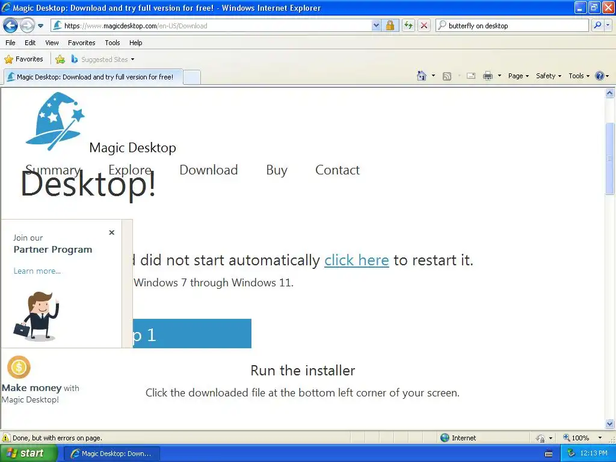Click the Magic Desktop taskbar button
Viewport: 616px width, 462px height.
(x=112, y=454)
